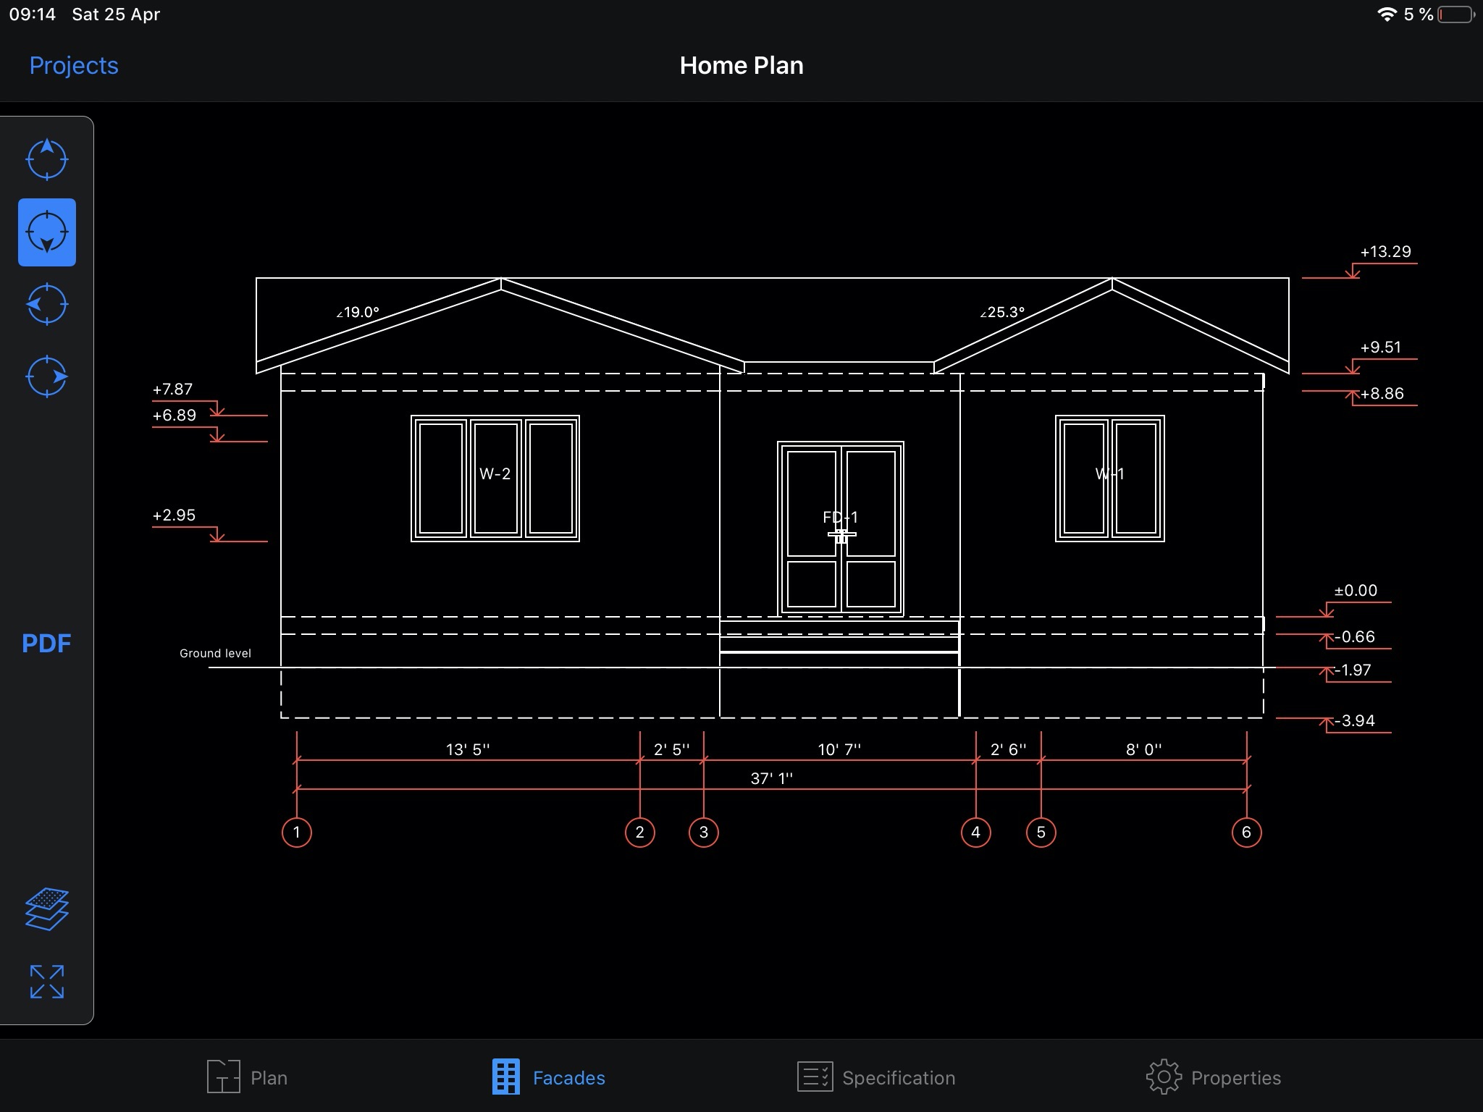Screen dimensions: 1483x1112
Task: Go back to Projects
Action: click(x=74, y=66)
